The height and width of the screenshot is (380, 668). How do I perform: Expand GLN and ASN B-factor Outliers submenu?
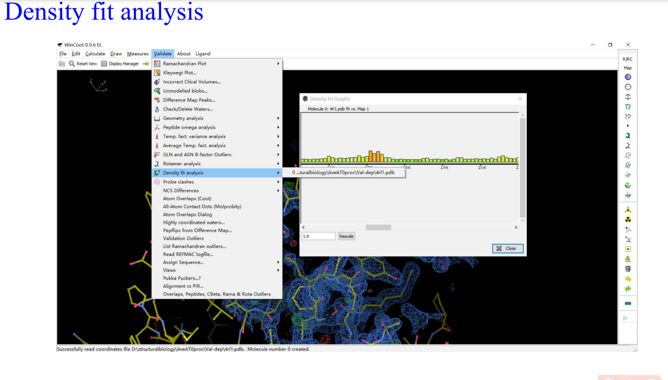[217, 154]
